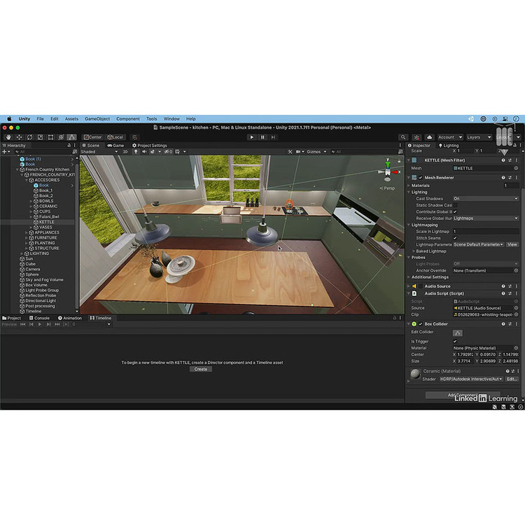
Task: Open the Layers dropdown in the toolbar
Action: point(478,137)
